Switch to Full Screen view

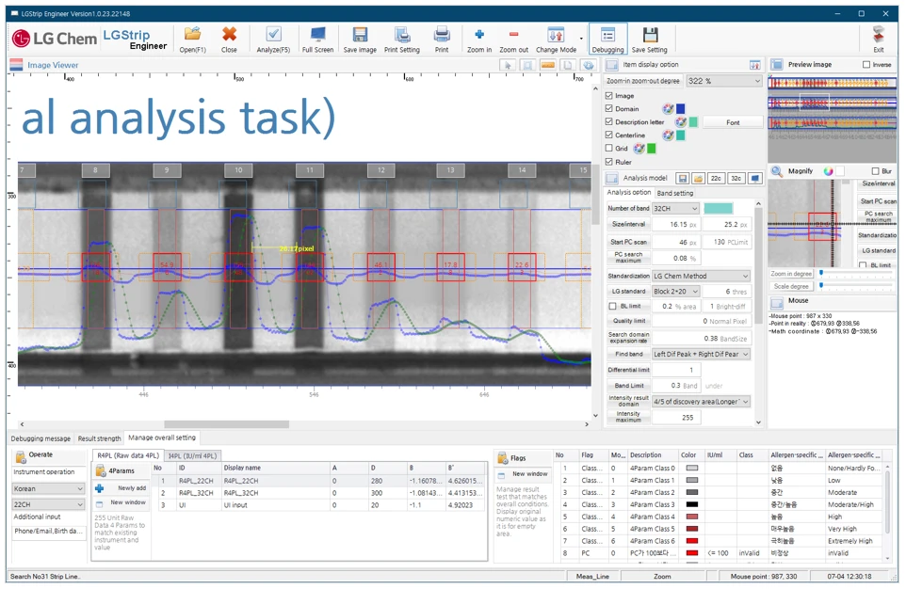pyautogui.click(x=317, y=40)
